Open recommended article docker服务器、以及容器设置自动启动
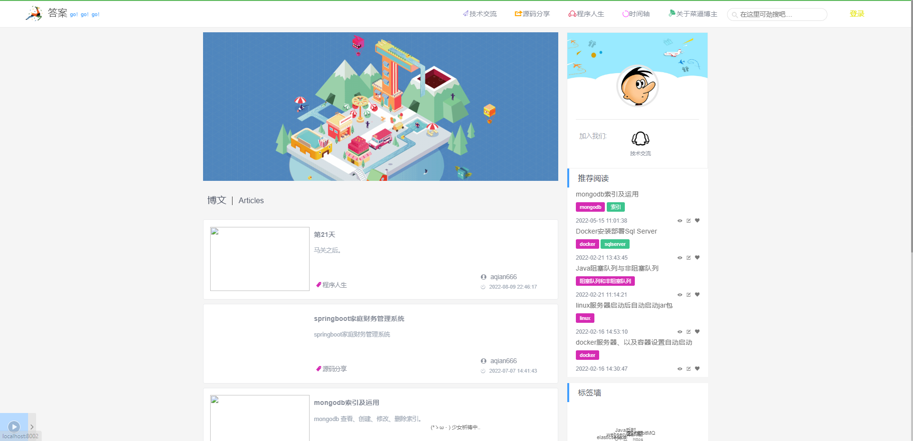Image resolution: width=913 pixels, height=441 pixels. point(634,342)
